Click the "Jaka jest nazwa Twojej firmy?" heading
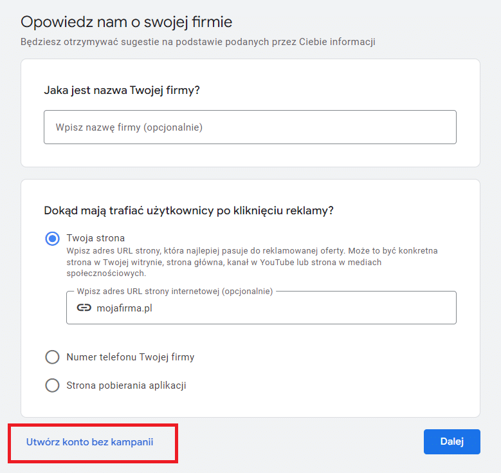This screenshot has height=473, width=501. 122,90
